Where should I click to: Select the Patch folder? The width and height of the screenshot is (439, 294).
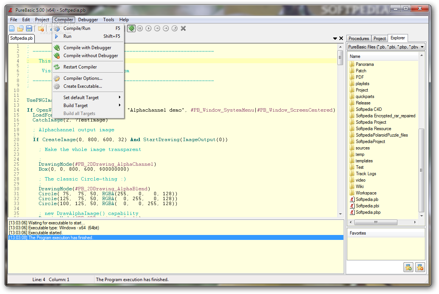(361, 71)
